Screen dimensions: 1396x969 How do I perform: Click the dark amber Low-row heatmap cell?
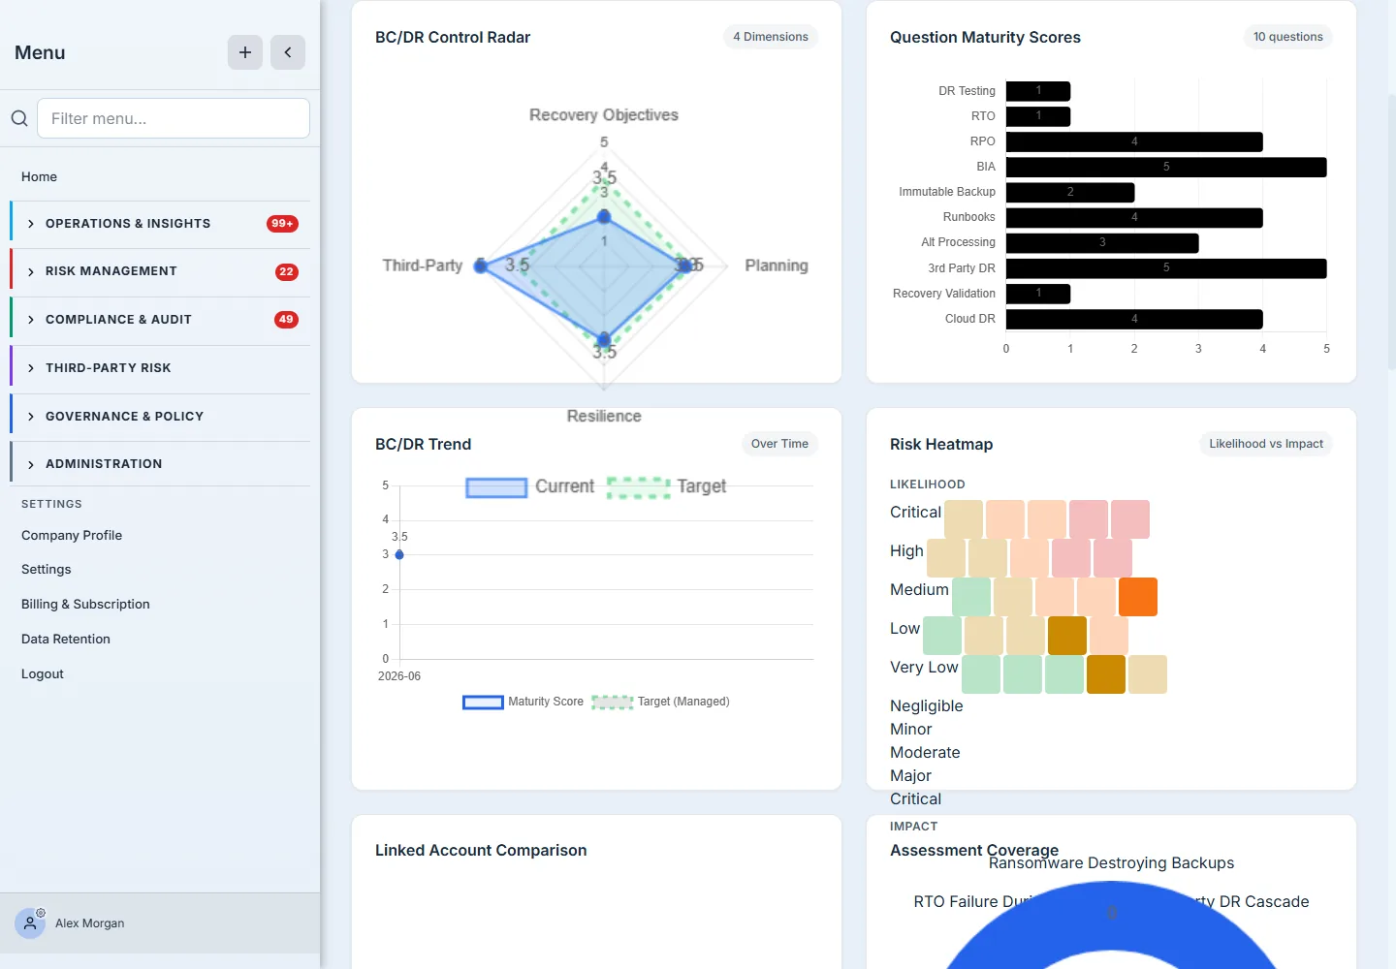point(1067,636)
